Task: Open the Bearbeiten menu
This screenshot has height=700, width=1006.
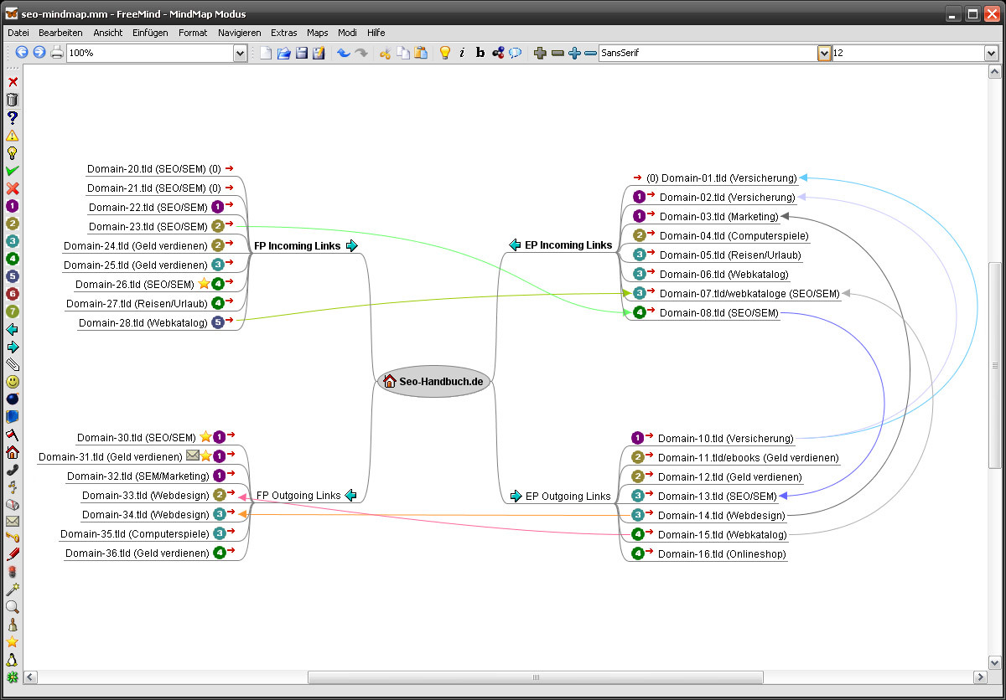Action: coord(60,33)
